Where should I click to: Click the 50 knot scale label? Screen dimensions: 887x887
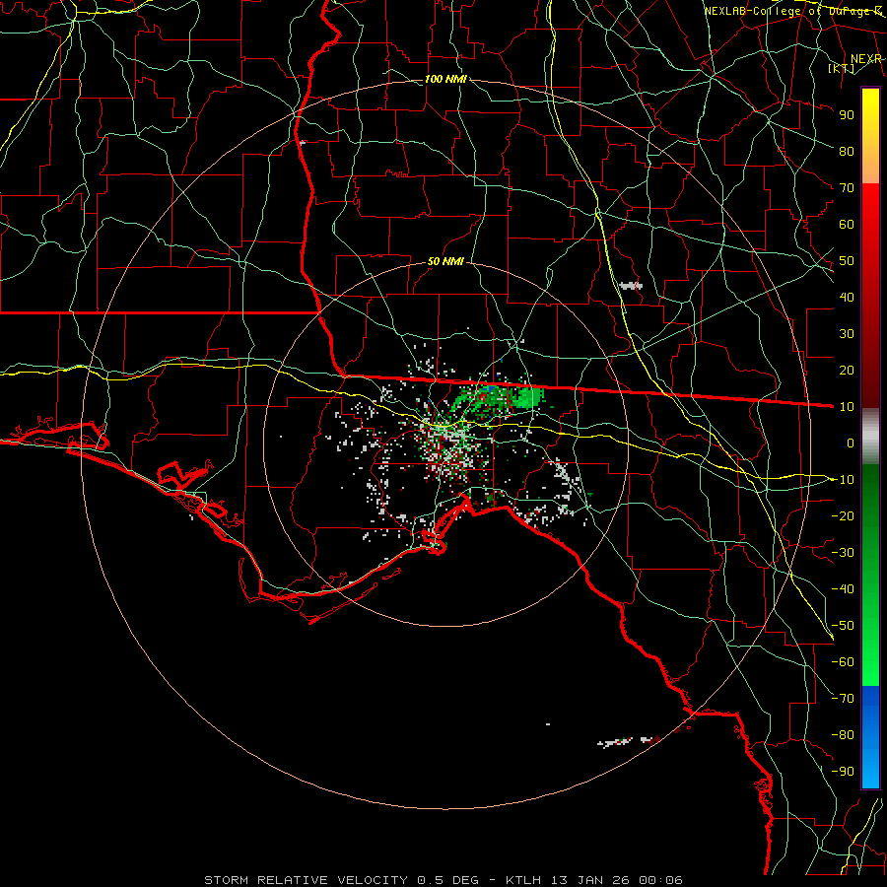click(x=847, y=261)
